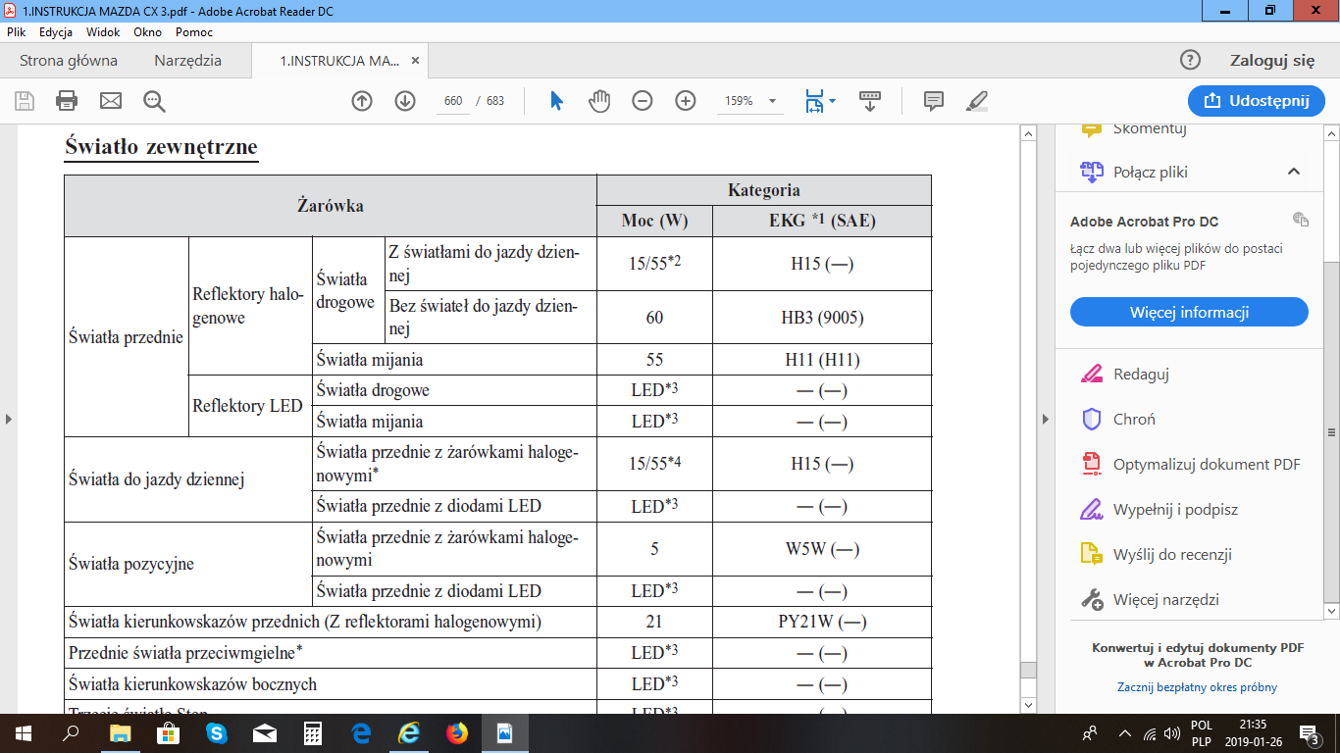This screenshot has width=1340, height=753.
Task: Print the document using the printer icon
Action: click(x=67, y=101)
